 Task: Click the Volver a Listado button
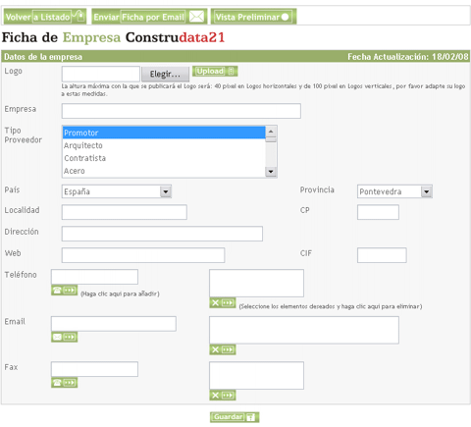45,17
